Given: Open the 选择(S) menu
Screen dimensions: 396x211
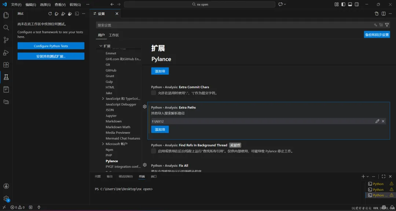Looking at the screenshot, I should click(45, 4).
